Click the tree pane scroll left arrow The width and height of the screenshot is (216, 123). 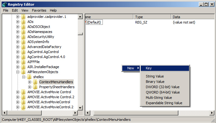pyautogui.click(x=5, y=113)
